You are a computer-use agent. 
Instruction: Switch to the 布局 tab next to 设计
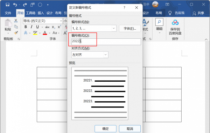point(58,13)
